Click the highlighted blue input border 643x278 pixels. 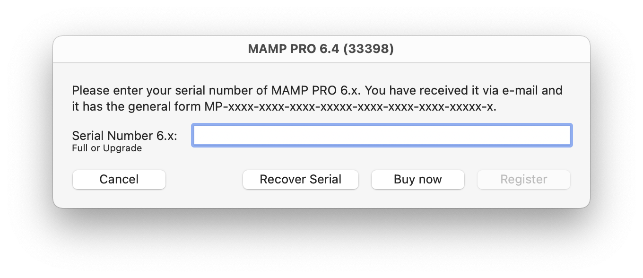(381, 125)
